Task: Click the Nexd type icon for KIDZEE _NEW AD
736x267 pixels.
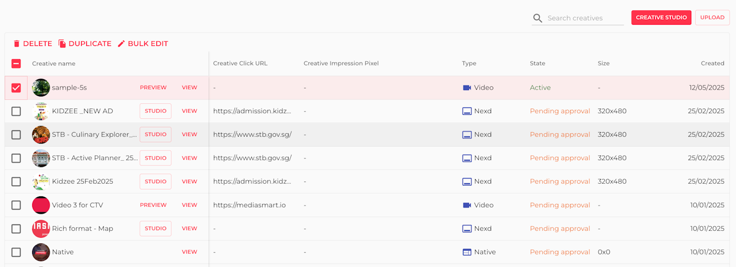Action: 467,111
